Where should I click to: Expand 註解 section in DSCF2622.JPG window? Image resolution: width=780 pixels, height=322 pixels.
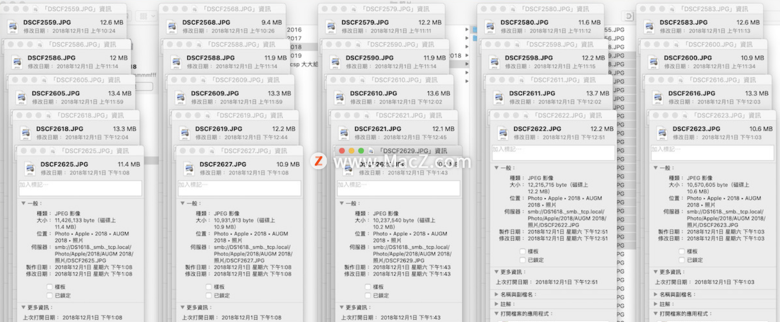pyautogui.click(x=496, y=304)
